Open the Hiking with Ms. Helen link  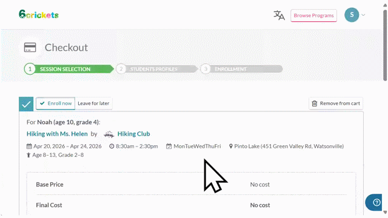(x=57, y=134)
